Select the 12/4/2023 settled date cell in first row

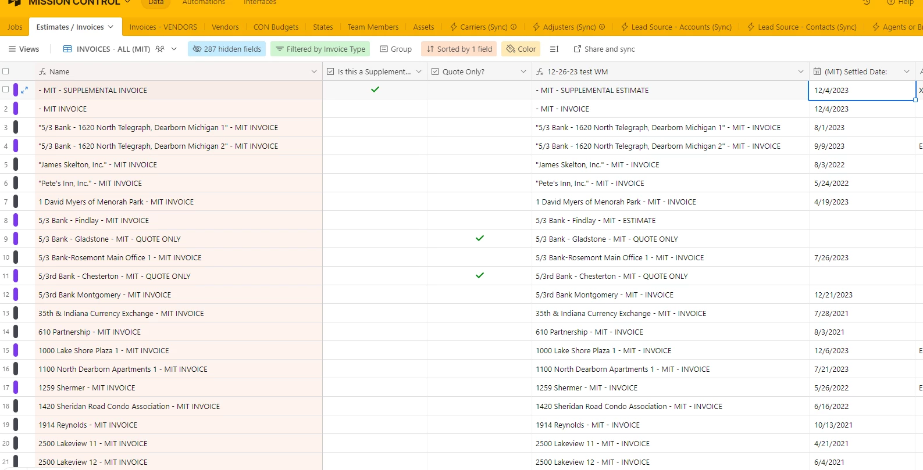click(862, 90)
